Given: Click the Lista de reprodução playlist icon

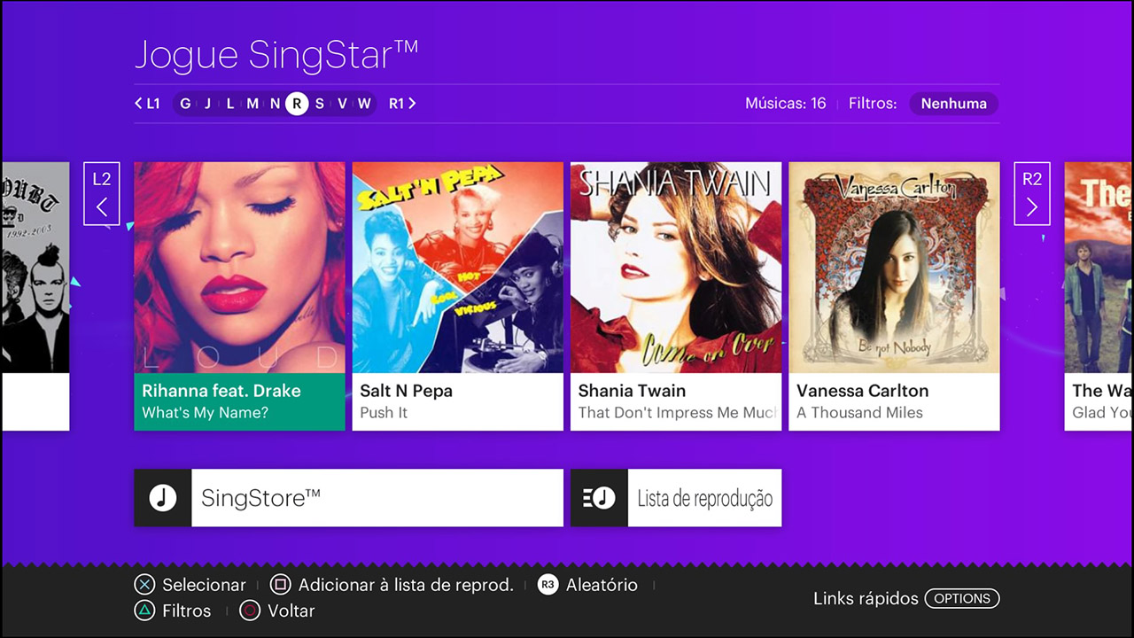Looking at the screenshot, I should point(598,497).
